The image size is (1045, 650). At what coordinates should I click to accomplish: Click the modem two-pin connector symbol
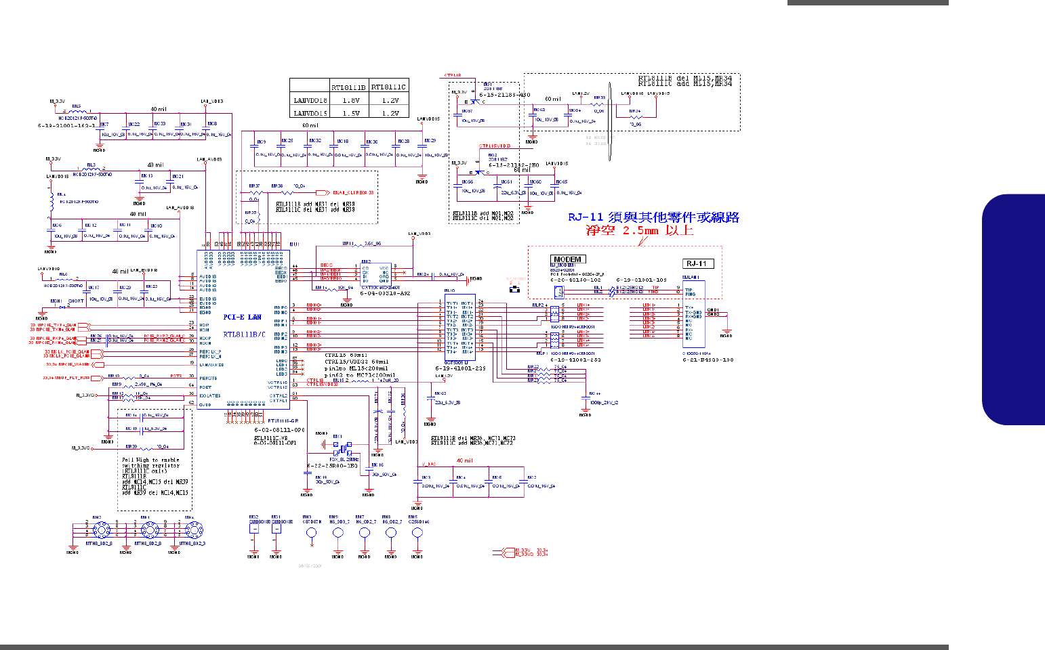(x=559, y=292)
